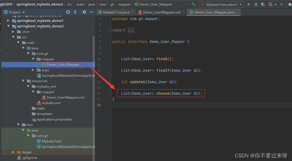292x161 pixels.
Task: Run MybatisTest.select1 with the green play button
Action: pos(249,4)
